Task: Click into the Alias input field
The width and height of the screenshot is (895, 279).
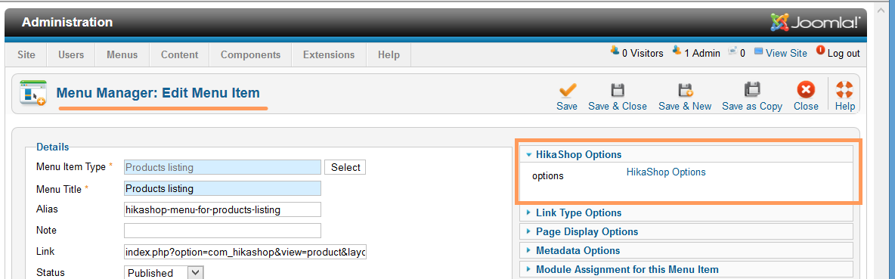Action: [x=222, y=209]
